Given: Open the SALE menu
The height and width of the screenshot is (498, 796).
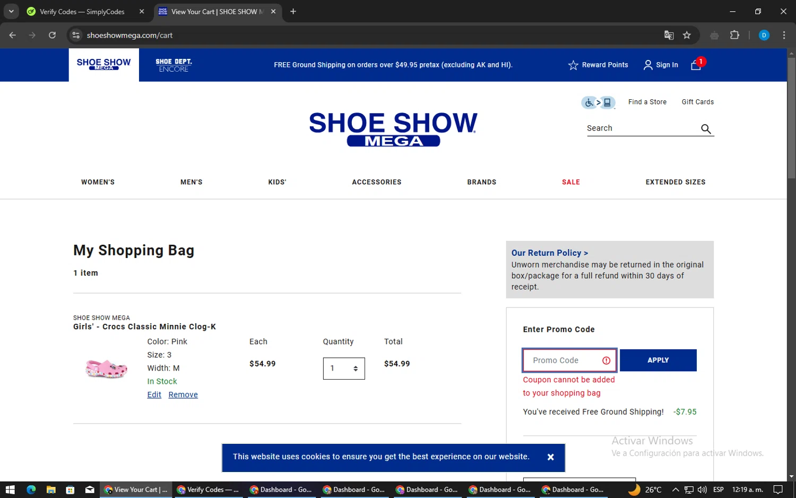Looking at the screenshot, I should (x=571, y=182).
